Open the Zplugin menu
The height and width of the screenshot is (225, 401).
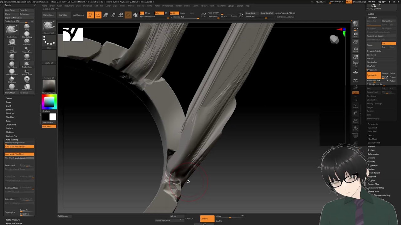click(231, 6)
